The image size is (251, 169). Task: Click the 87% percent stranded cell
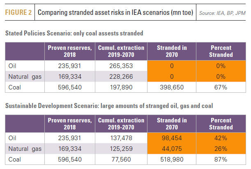click(x=221, y=159)
